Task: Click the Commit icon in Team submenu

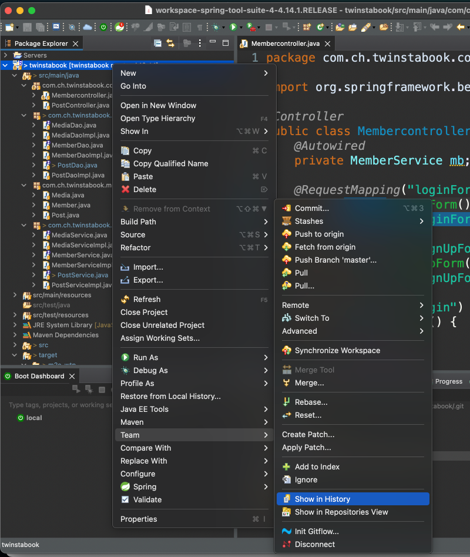Action: pos(286,208)
